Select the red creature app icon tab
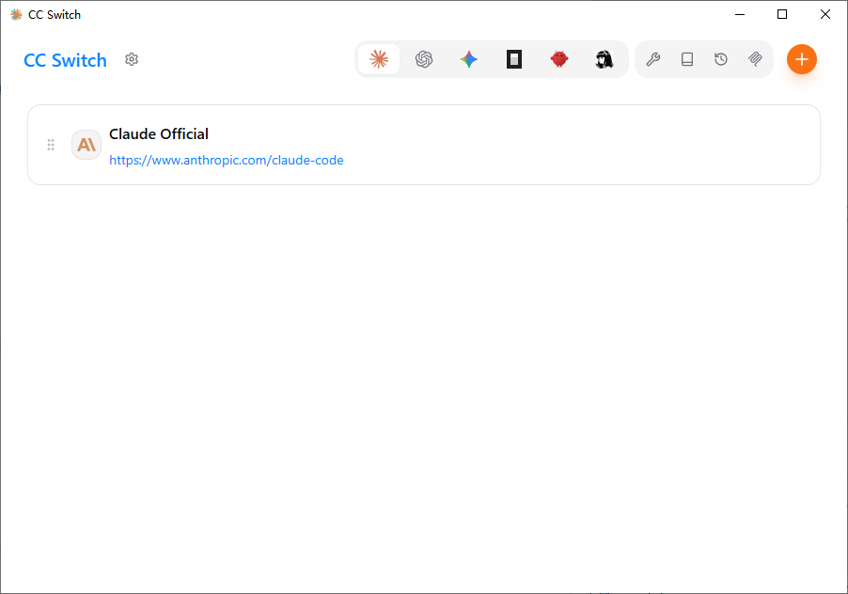The image size is (848, 594). click(559, 59)
